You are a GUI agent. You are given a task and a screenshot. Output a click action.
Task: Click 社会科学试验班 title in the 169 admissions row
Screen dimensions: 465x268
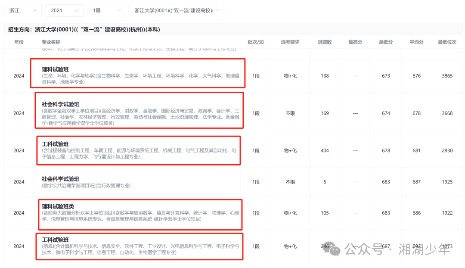(x=61, y=104)
